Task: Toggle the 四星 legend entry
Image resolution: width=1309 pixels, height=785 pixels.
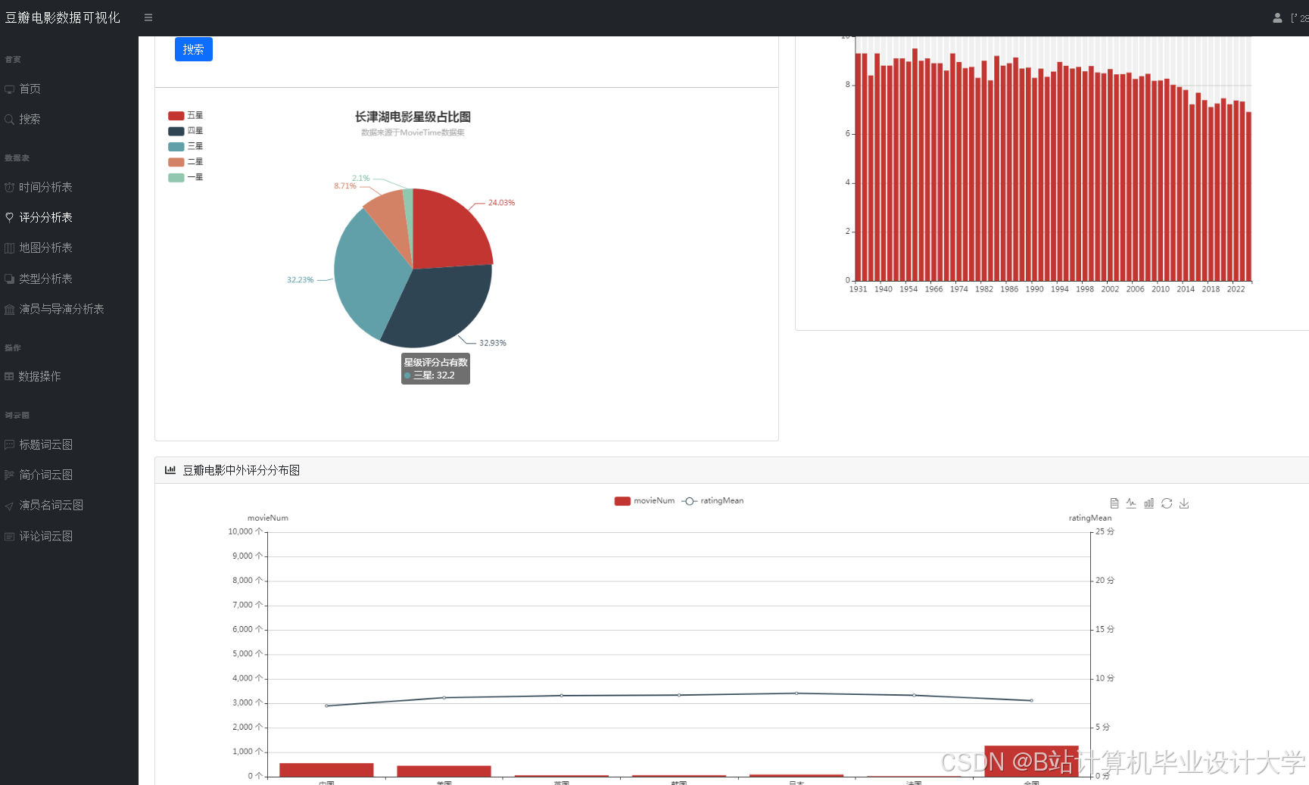Action: click(185, 131)
